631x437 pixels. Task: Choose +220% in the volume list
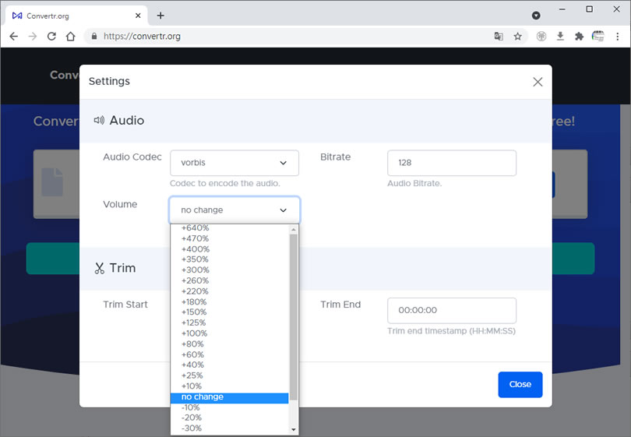229,291
